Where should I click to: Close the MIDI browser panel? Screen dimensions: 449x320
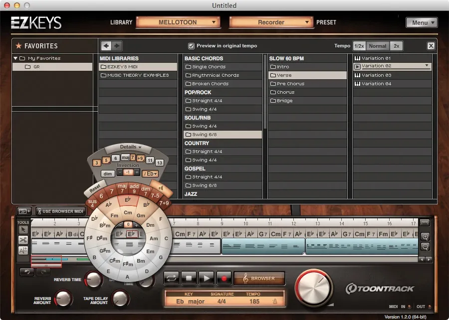pyautogui.click(x=431, y=46)
